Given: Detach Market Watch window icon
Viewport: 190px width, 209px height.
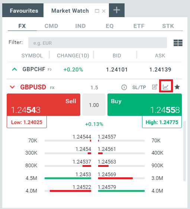Looking at the screenshot, I should tap(97, 11).
